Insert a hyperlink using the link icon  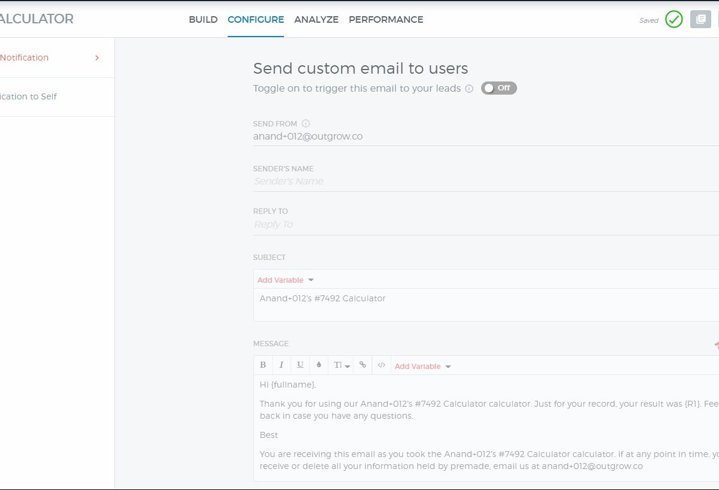(x=362, y=365)
